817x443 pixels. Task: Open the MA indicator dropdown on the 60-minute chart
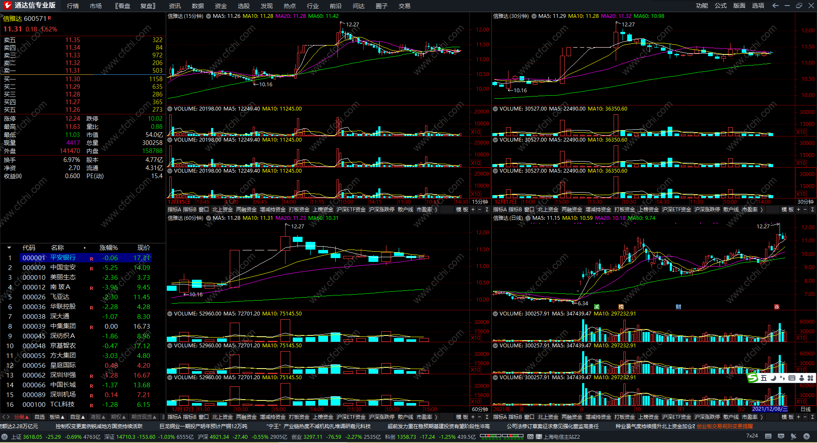(x=209, y=218)
